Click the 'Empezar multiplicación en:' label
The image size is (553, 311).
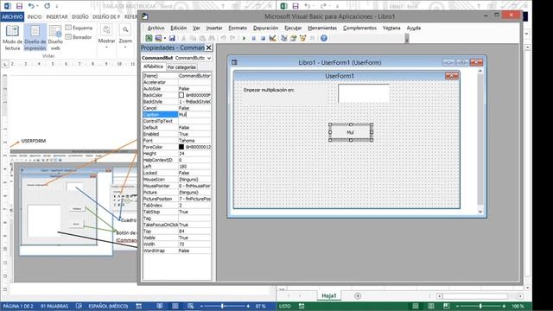(269, 90)
